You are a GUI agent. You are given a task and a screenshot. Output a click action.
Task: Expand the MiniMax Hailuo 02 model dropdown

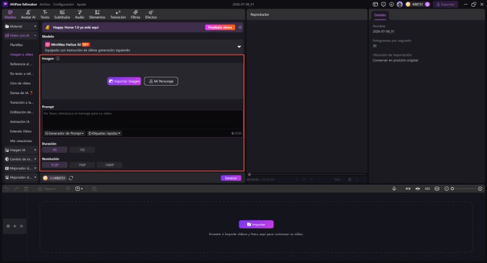tap(239, 47)
